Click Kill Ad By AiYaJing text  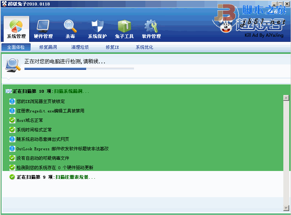(264, 35)
